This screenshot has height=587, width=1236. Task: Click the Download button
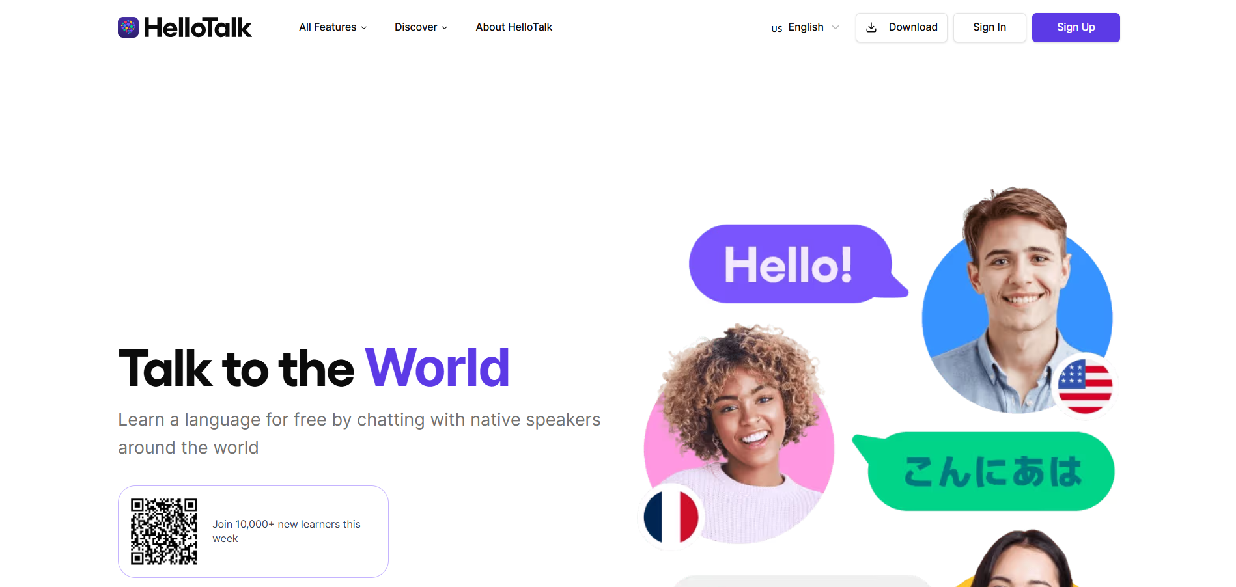pyautogui.click(x=901, y=27)
